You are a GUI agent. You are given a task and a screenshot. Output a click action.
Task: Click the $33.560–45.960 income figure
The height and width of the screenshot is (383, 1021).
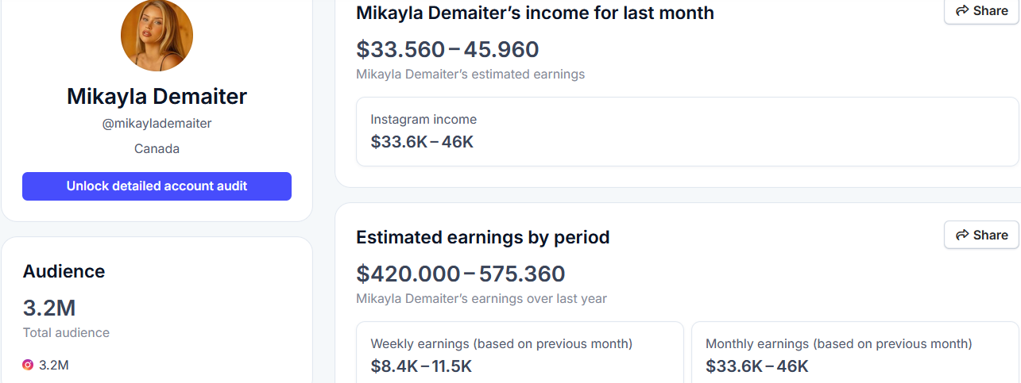447,50
